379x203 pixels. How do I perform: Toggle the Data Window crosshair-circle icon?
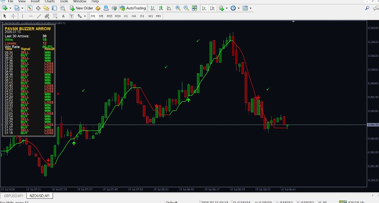tap(38, 8)
